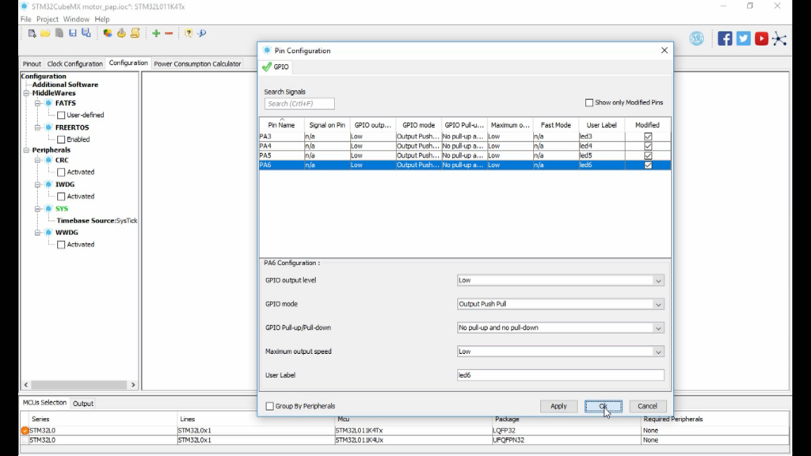Viewport: 811px width, 456px height.
Task: Open the GPIO output level dropdown
Action: [x=561, y=280]
